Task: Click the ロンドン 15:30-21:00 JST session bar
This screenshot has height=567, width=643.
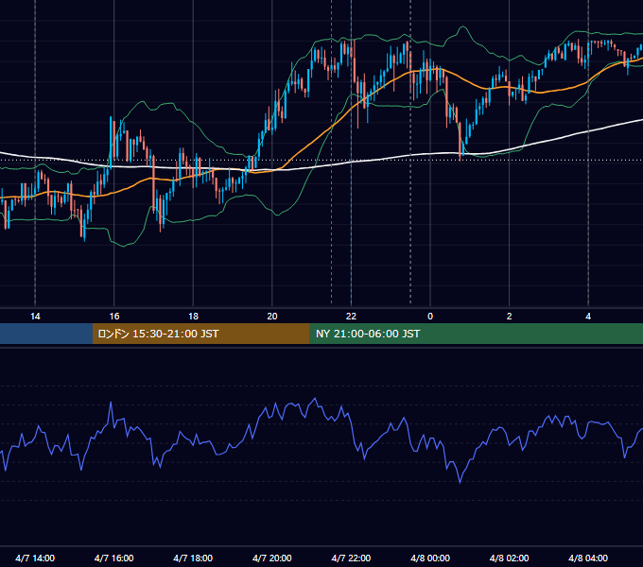Action: point(200,334)
